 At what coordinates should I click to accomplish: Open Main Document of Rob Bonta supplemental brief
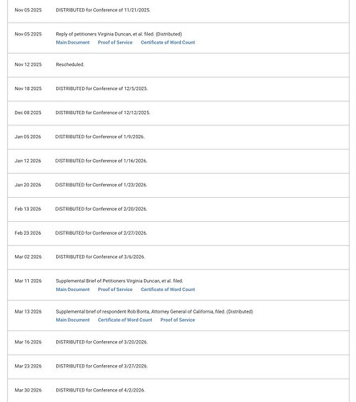pos(72,320)
